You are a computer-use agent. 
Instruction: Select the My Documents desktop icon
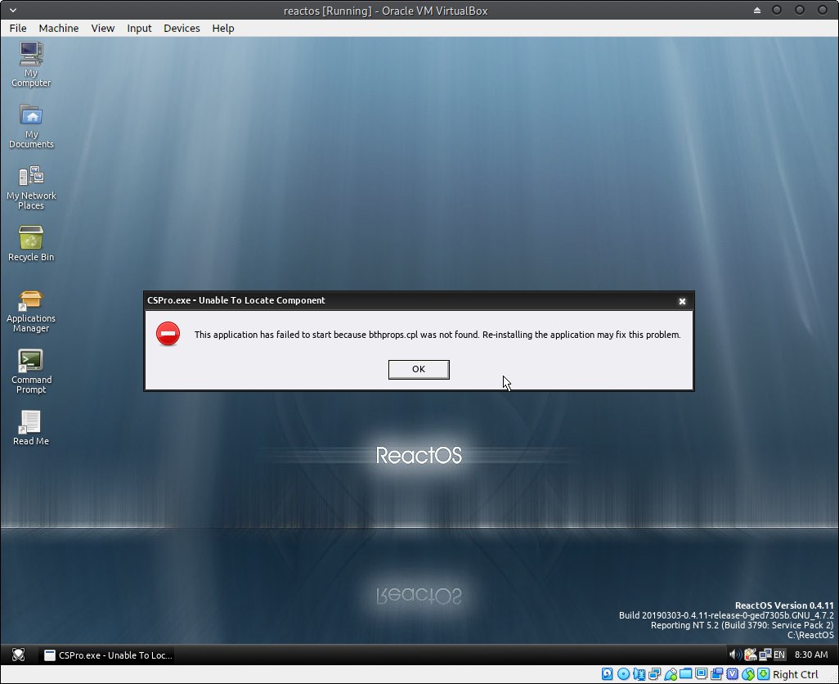coord(31,126)
